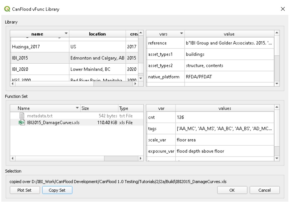Click the tags variable cell
The image size is (292, 205).
click(x=161, y=128)
